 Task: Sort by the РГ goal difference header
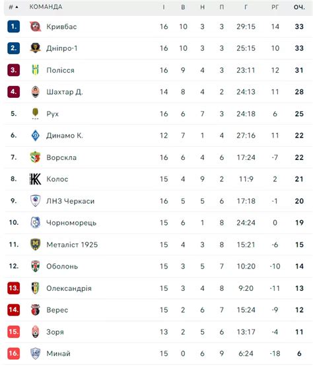[275, 7]
